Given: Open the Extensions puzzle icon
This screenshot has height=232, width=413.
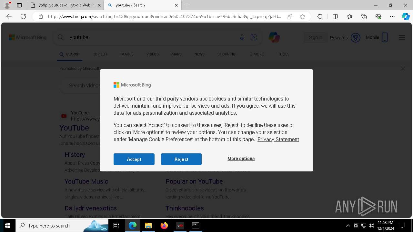Looking at the screenshot, I should point(320,16).
